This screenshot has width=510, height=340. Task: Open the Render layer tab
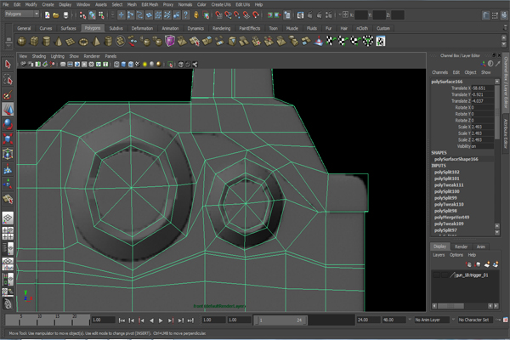[x=462, y=246]
